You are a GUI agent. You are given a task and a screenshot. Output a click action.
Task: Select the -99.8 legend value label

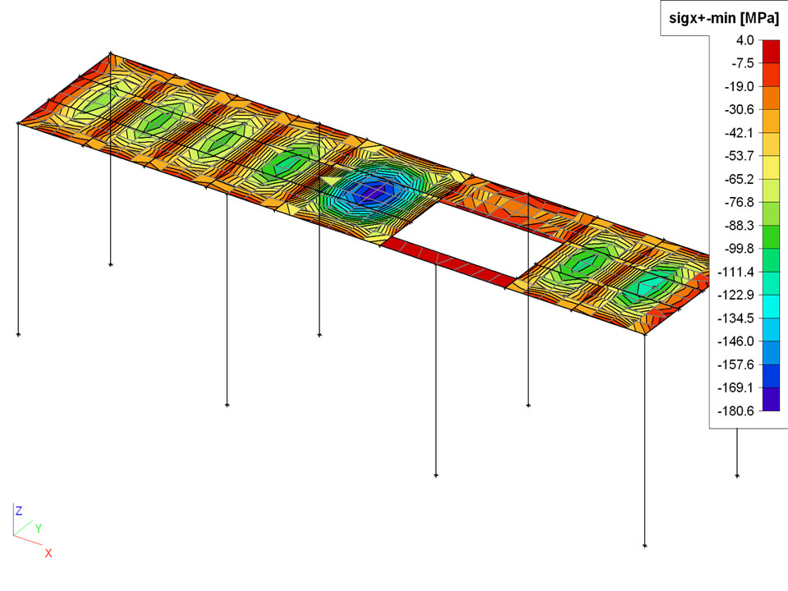736,249
